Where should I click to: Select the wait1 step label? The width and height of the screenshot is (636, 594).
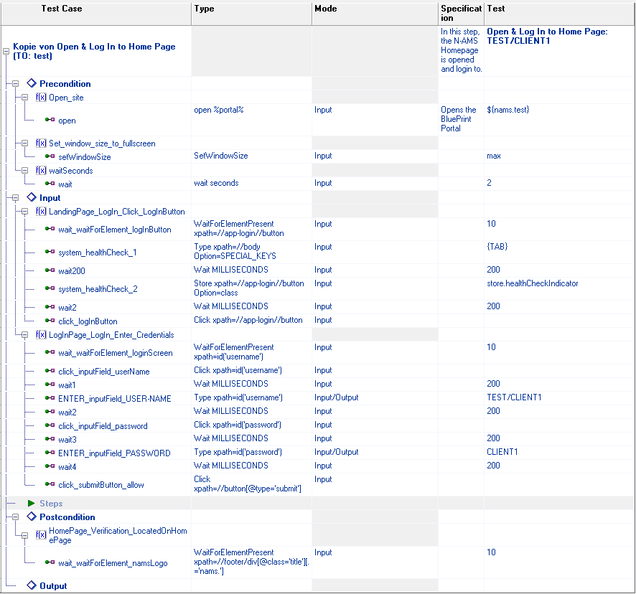pyautogui.click(x=67, y=385)
